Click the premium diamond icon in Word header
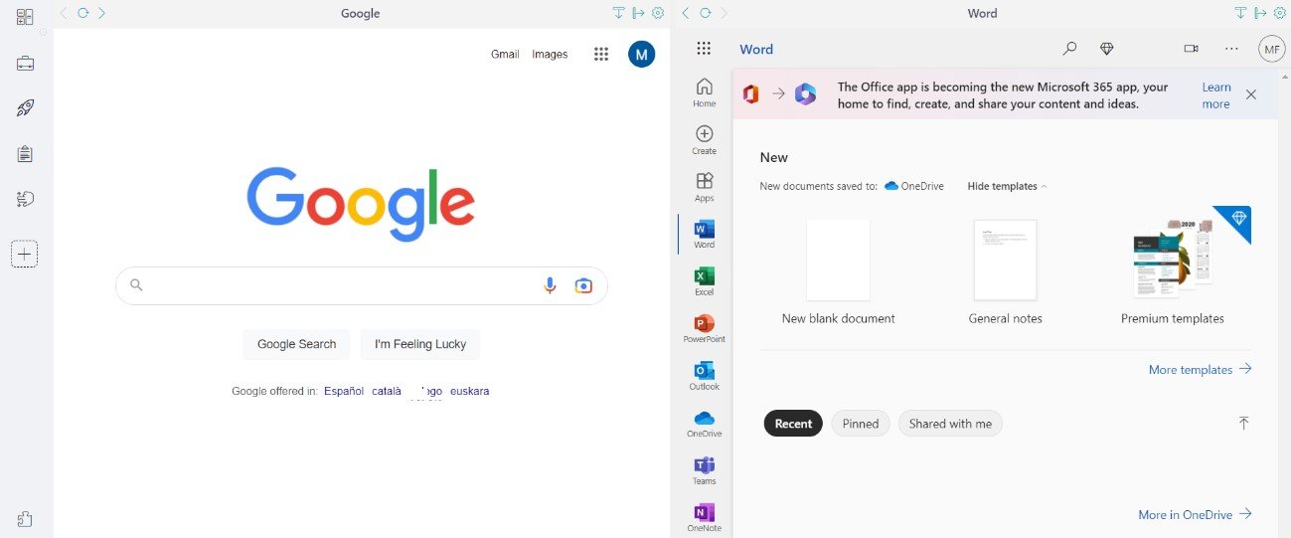This screenshot has height=538, width=1291. pyautogui.click(x=1107, y=49)
